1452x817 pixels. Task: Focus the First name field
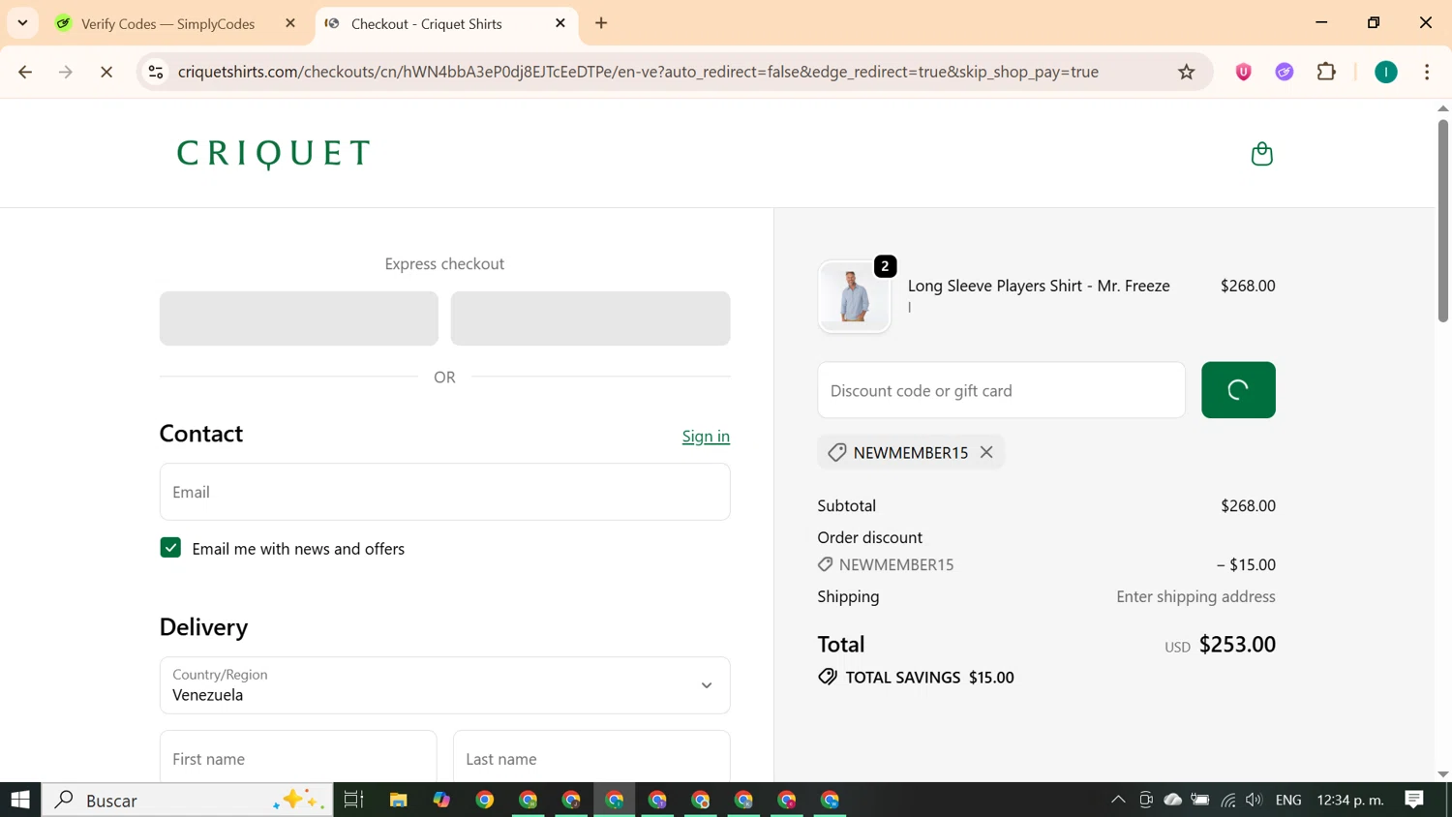298,758
